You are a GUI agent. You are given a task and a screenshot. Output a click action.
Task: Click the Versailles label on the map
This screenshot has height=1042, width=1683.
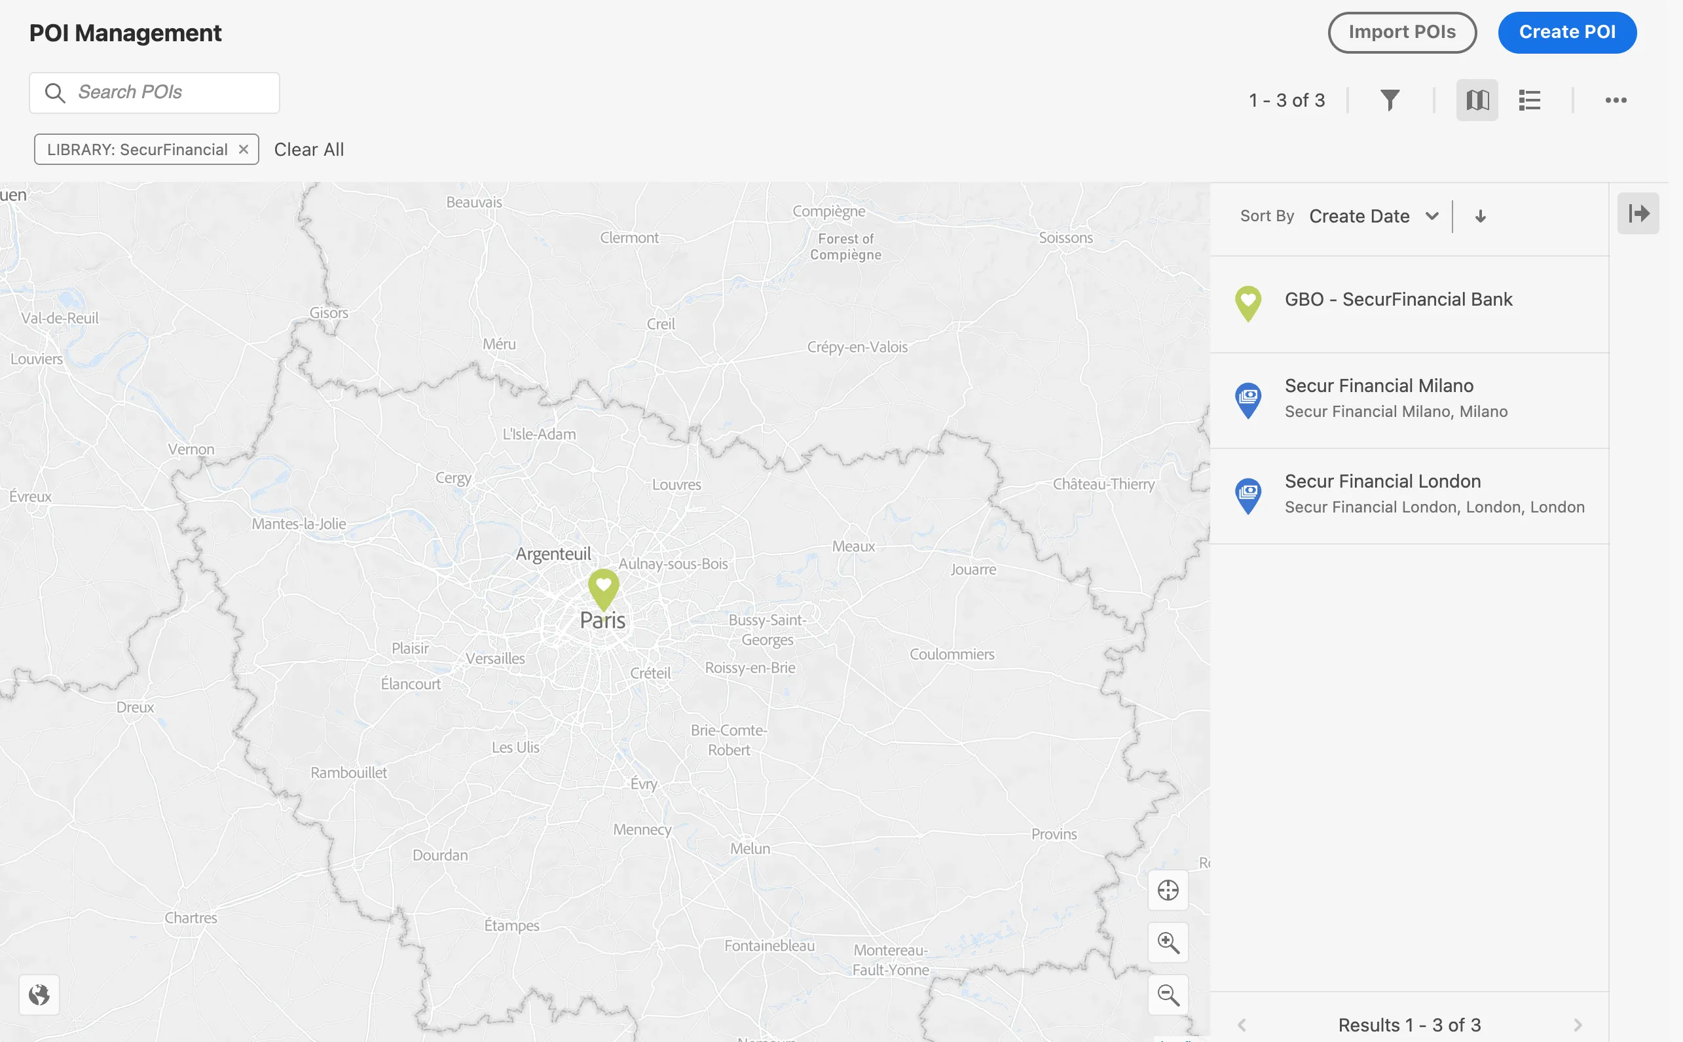point(495,659)
